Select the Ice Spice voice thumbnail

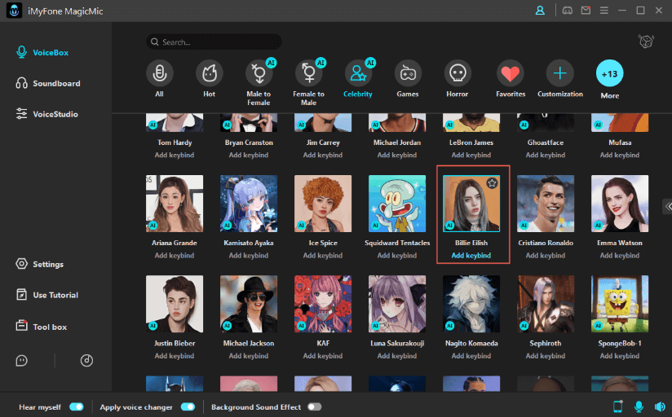[x=323, y=204]
